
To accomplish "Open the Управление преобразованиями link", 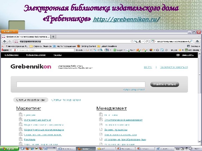I will pyautogui.click(x=125, y=140).
